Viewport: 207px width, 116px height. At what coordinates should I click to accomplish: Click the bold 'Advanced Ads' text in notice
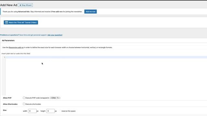point(24,12)
